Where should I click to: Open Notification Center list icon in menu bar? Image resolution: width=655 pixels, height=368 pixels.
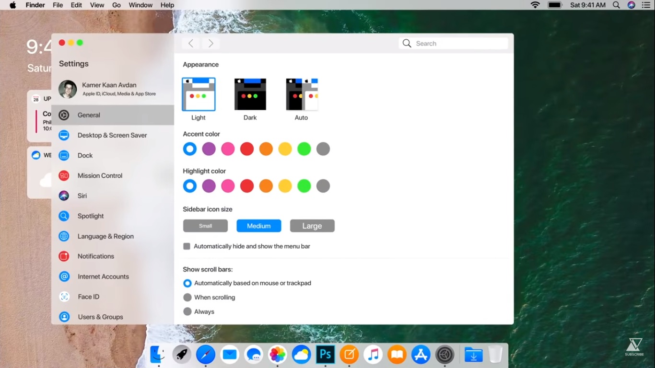pos(645,5)
